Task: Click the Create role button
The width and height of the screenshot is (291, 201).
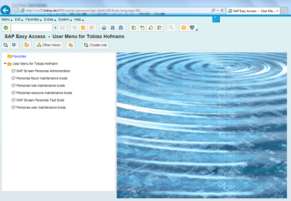Action: (x=95, y=45)
